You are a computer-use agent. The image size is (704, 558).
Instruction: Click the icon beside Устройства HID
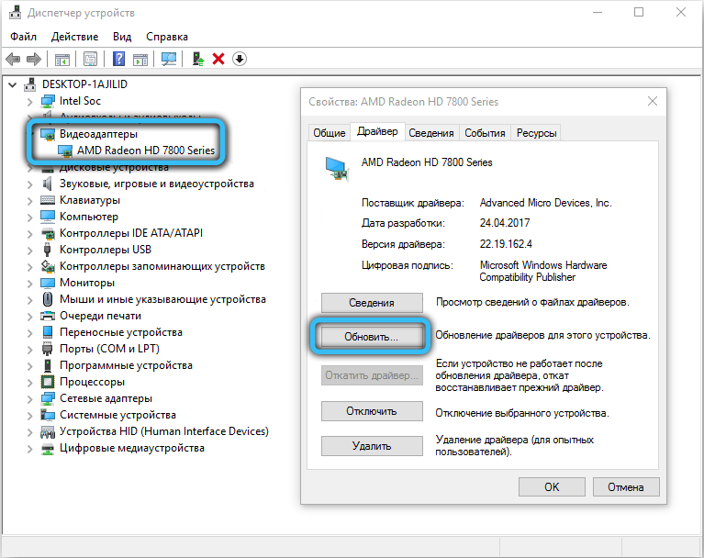tap(48, 432)
